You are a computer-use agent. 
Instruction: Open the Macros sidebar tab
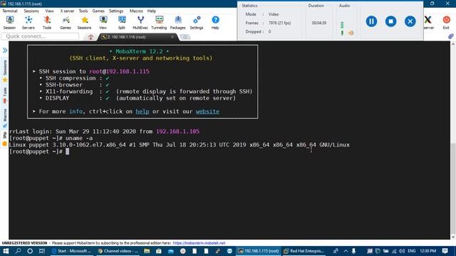[x=5, y=119]
